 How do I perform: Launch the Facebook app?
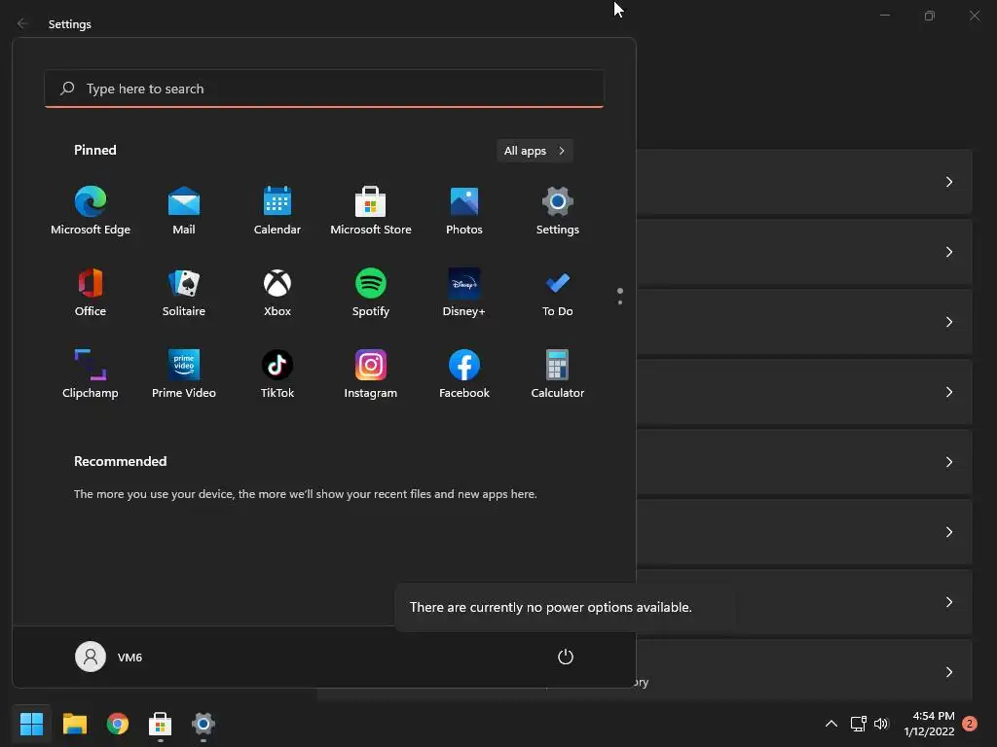click(x=464, y=374)
